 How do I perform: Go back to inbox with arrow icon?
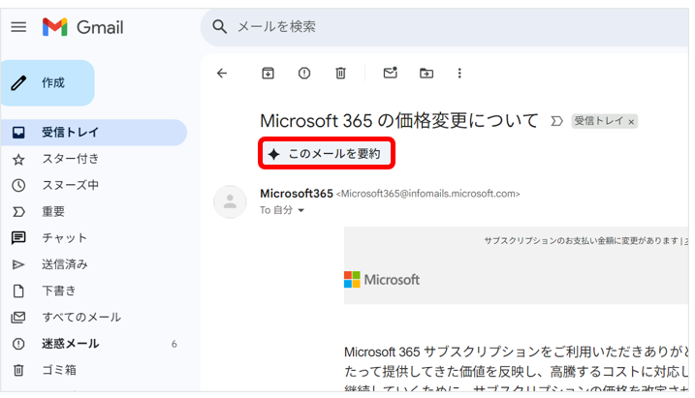pos(222,73)
